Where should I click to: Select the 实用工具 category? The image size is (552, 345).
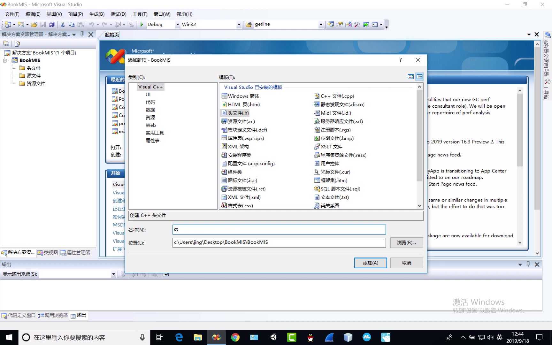155,133
